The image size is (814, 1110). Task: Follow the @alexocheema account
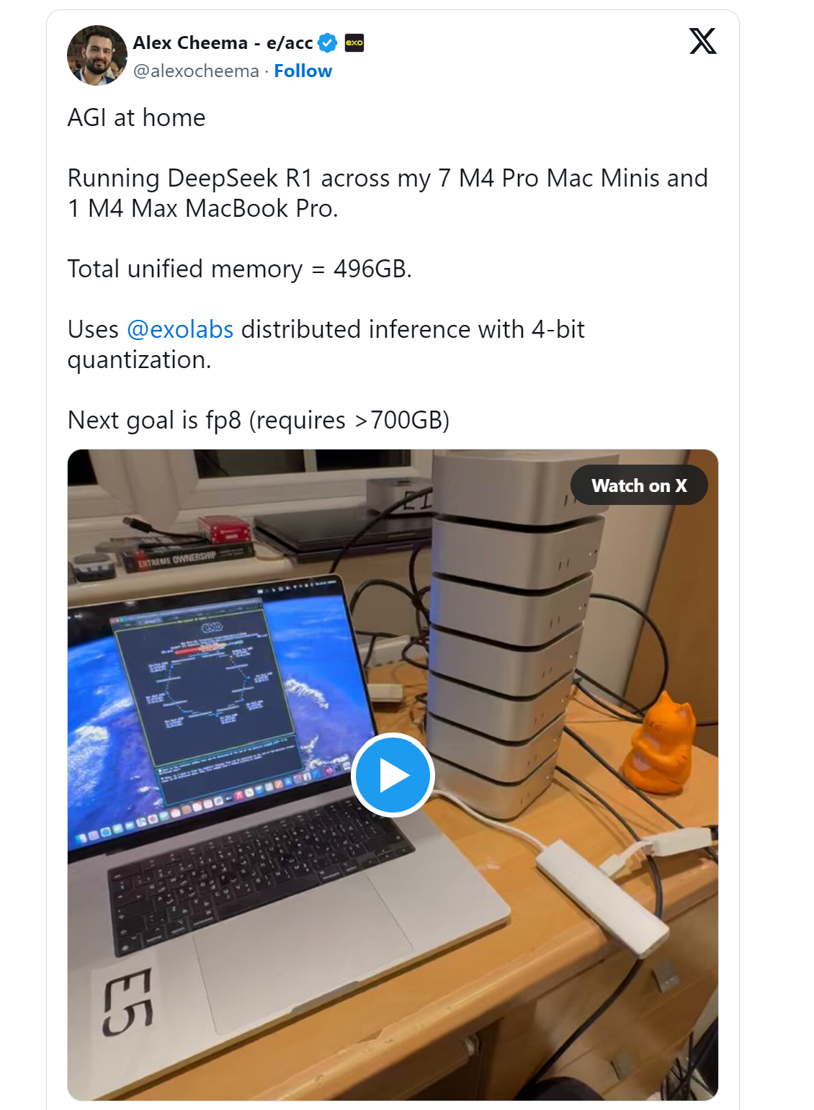[303, 71]
